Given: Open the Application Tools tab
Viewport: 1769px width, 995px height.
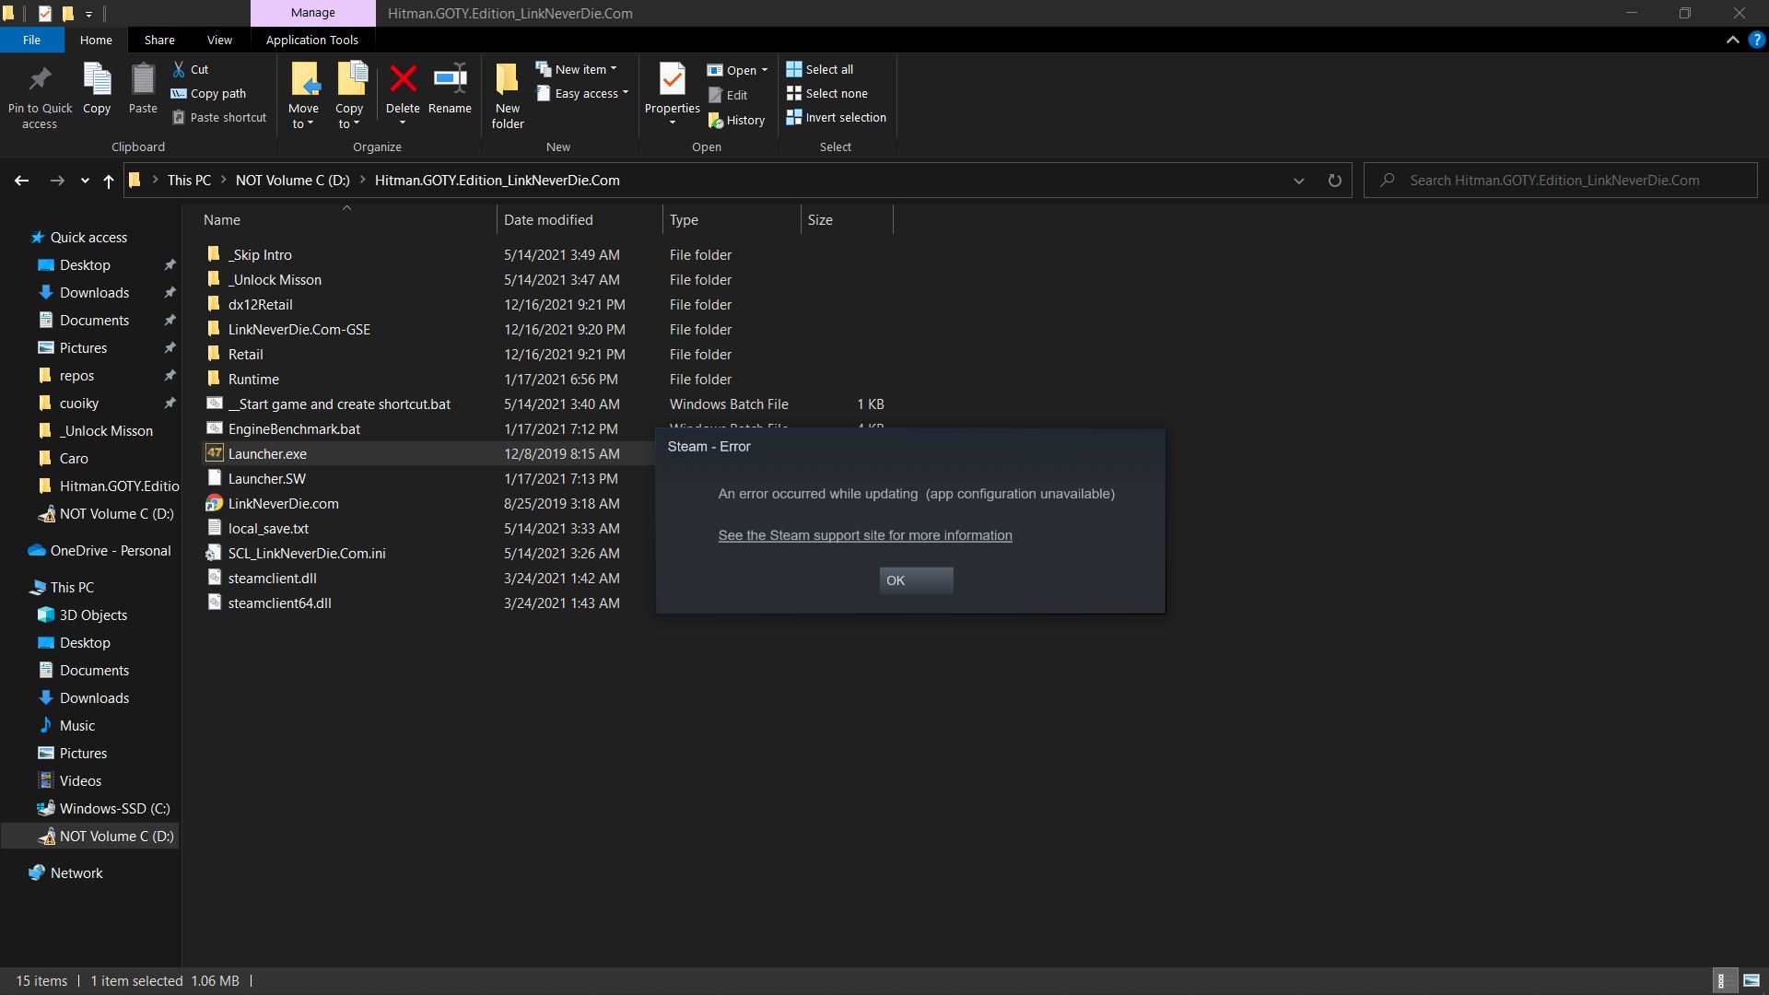Looking at the screenshot, I should click(x=311, y=40).
